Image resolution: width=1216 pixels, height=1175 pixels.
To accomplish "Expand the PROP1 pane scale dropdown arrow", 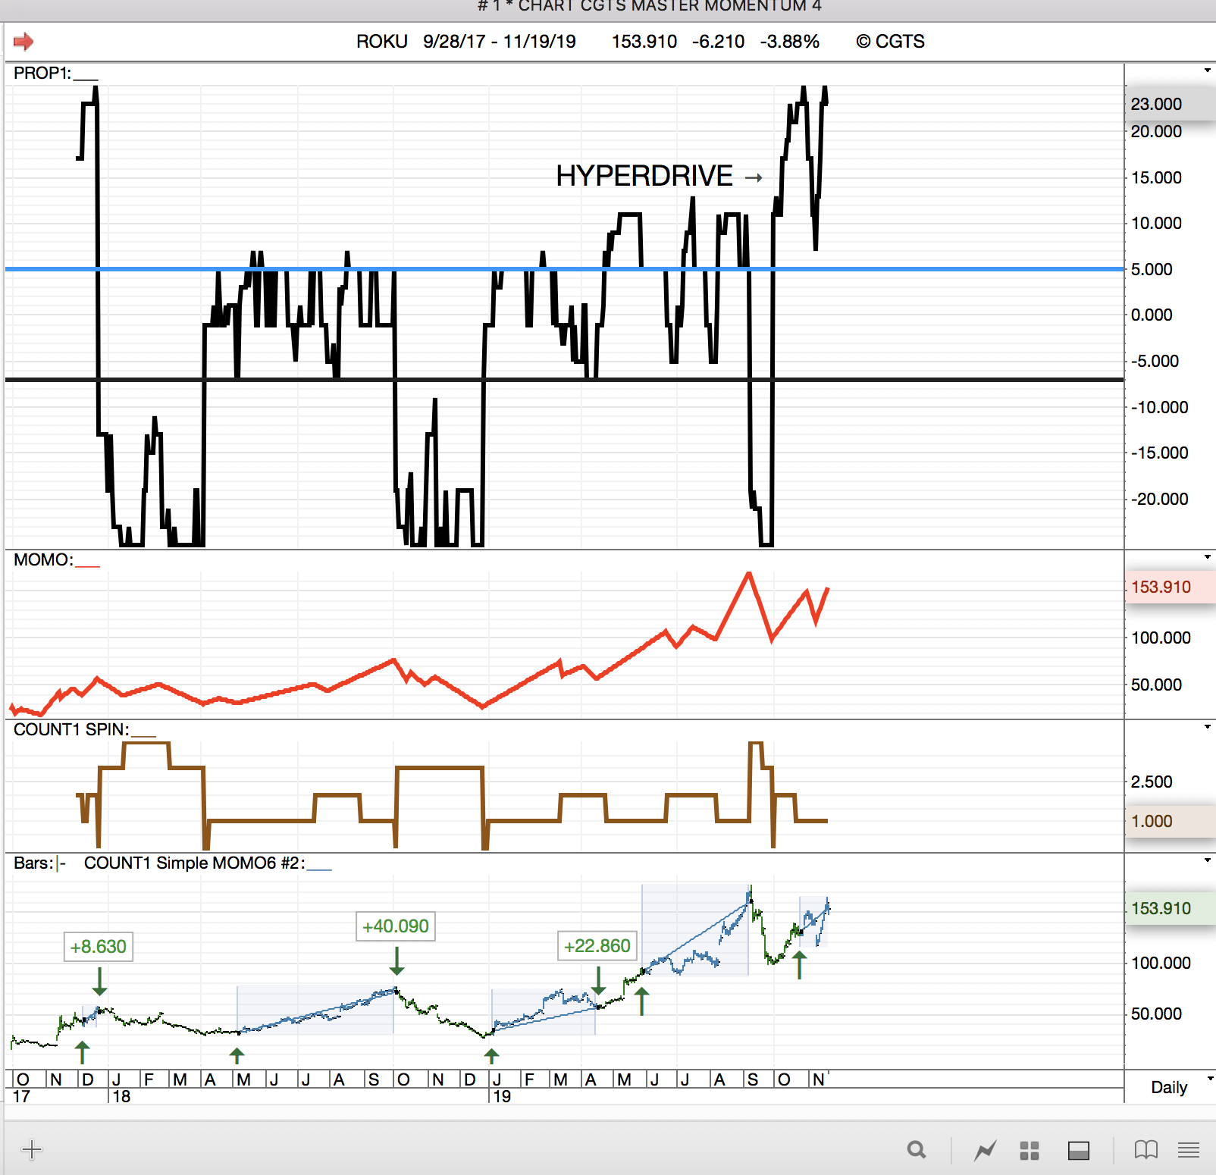I will point(1207,70).
